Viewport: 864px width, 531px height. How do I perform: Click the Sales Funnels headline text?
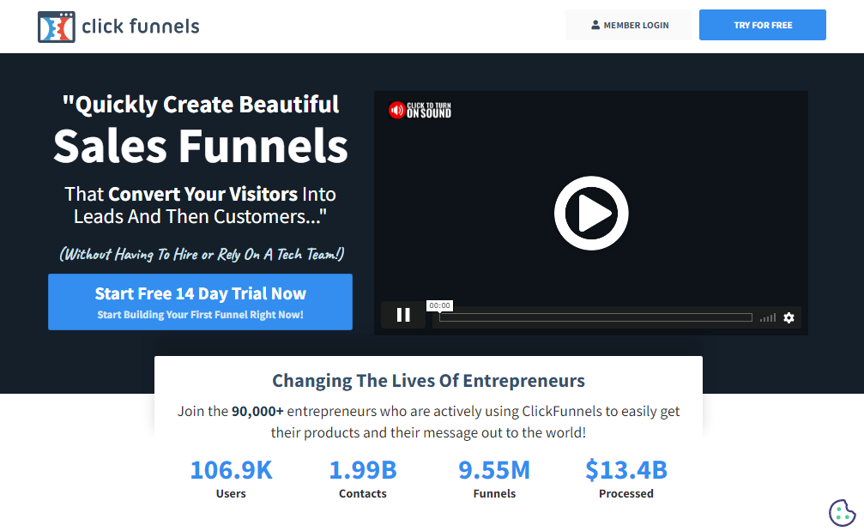tap(200, 144)
